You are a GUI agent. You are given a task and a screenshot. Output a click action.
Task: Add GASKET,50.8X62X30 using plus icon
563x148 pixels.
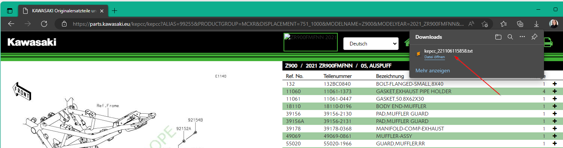554,99
